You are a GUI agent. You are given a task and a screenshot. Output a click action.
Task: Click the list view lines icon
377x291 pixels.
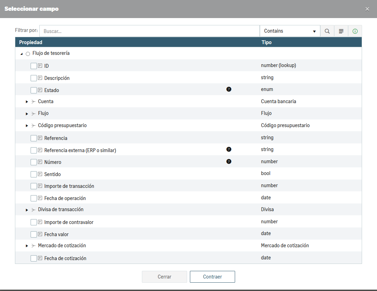point(341,31)
